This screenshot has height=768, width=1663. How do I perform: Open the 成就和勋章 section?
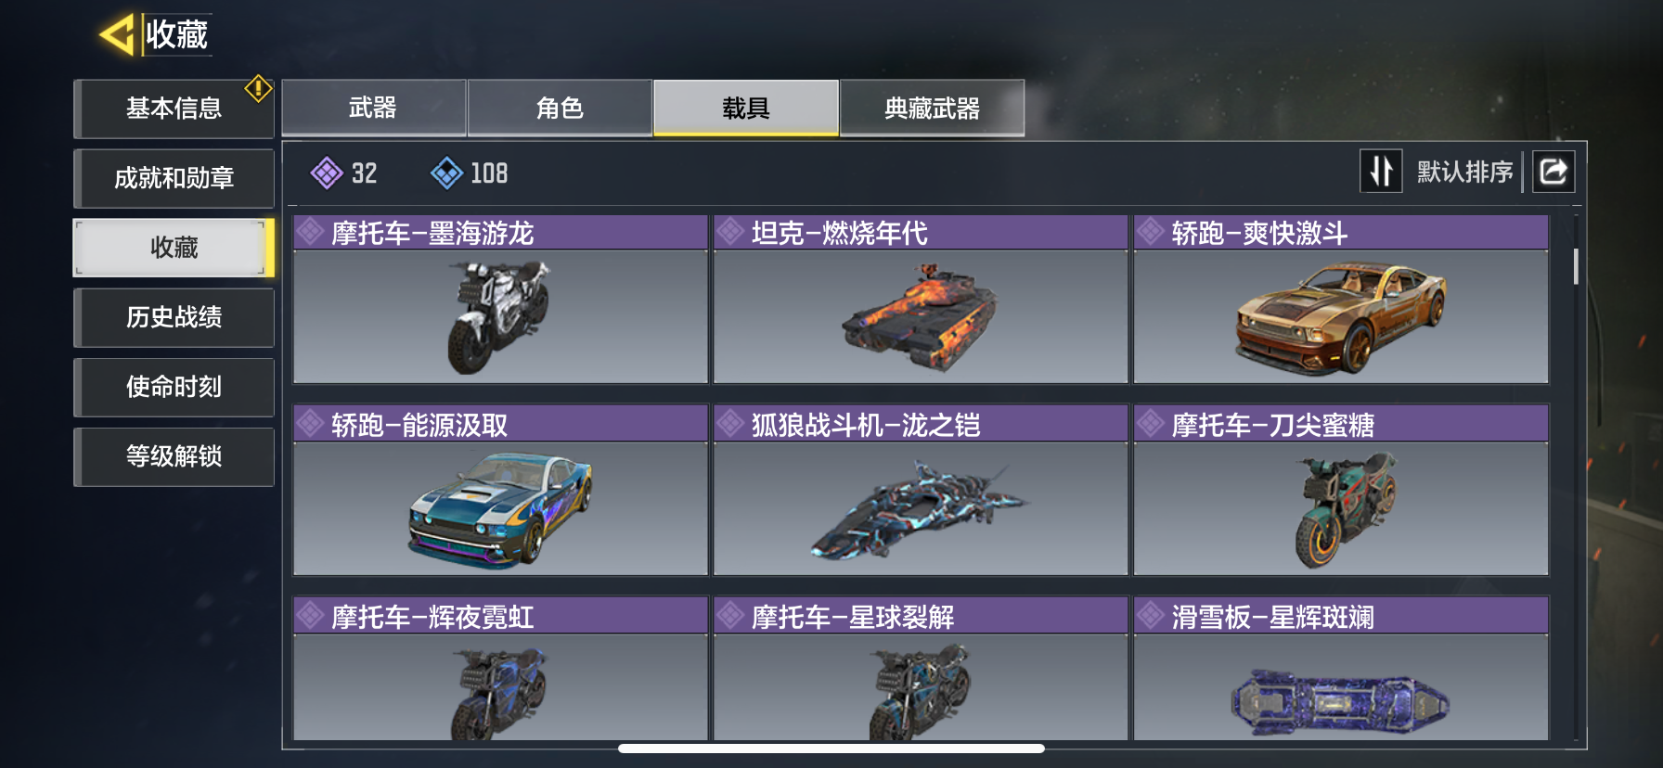[x=174, y=178]
